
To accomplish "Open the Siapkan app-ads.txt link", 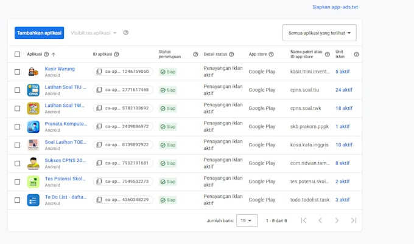I will (335, 7).
